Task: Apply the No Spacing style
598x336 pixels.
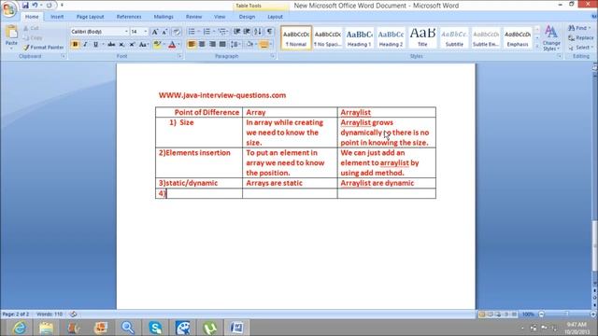Action: pyautogui.click(x=328, y=38)
